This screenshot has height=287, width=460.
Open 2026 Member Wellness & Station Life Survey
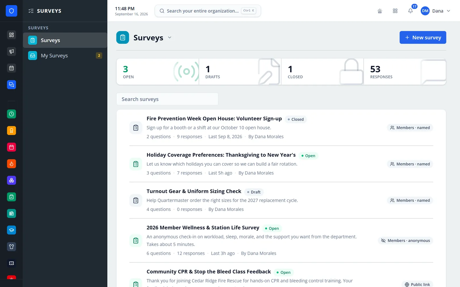pos(203,228)
